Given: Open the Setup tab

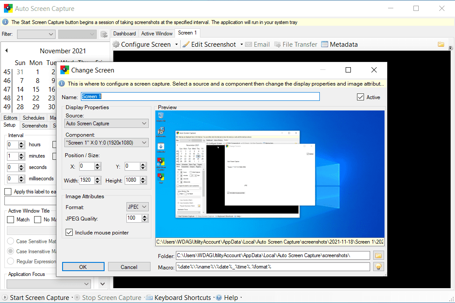Looking at the screenshot, I should coord(9,125).
